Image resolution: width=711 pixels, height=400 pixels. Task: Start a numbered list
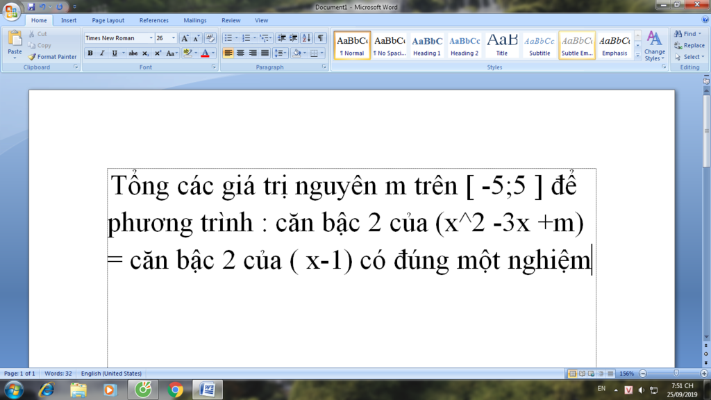[246, 38]
